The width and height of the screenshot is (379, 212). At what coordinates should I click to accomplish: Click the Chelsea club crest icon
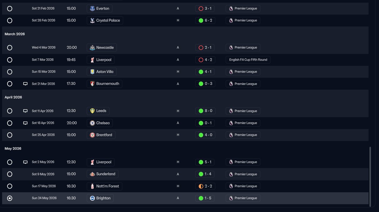92,123
